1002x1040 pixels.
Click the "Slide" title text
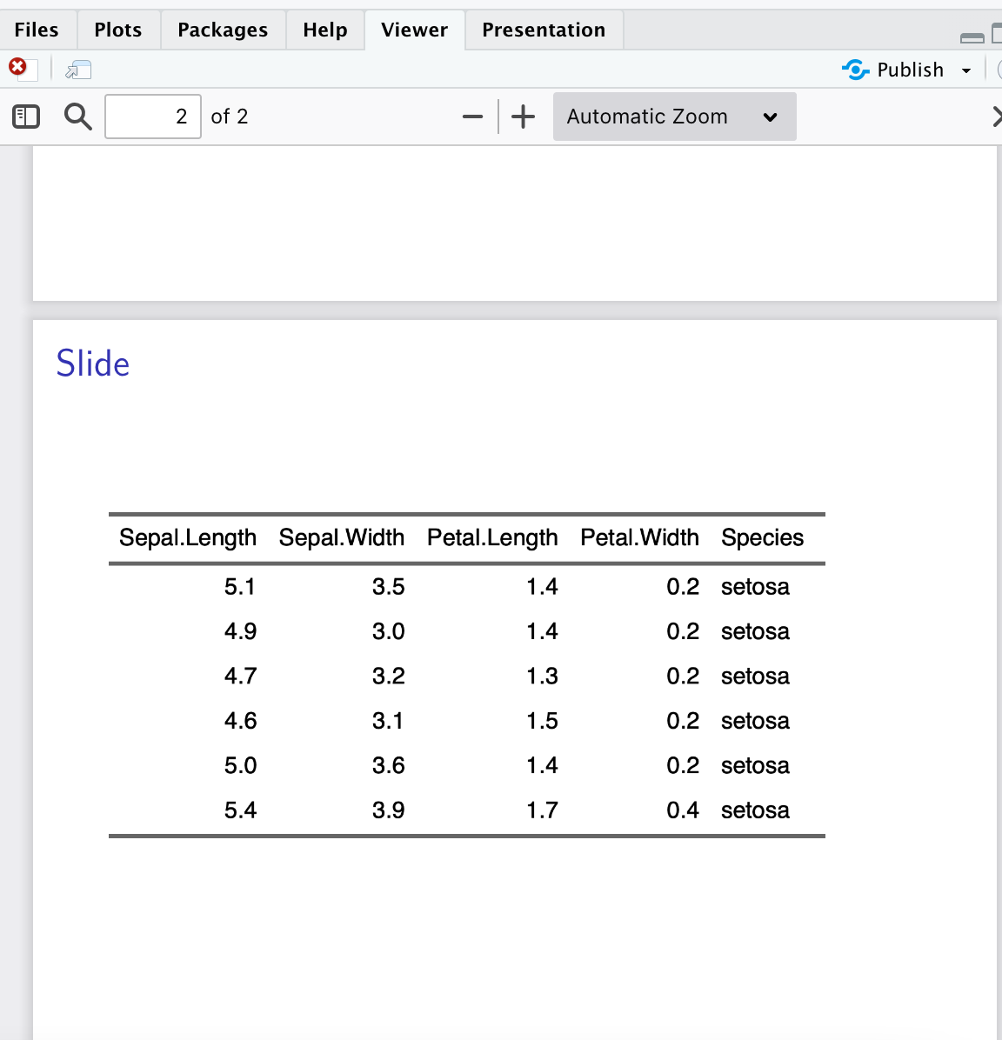point(93,363)
